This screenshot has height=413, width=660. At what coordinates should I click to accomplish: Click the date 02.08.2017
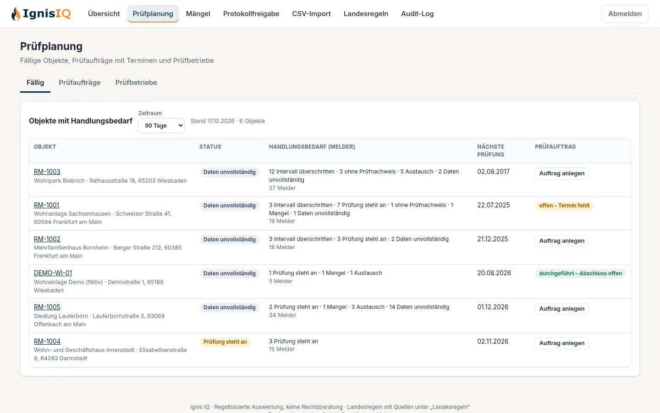pyautogui.click(x=494, y=172)
